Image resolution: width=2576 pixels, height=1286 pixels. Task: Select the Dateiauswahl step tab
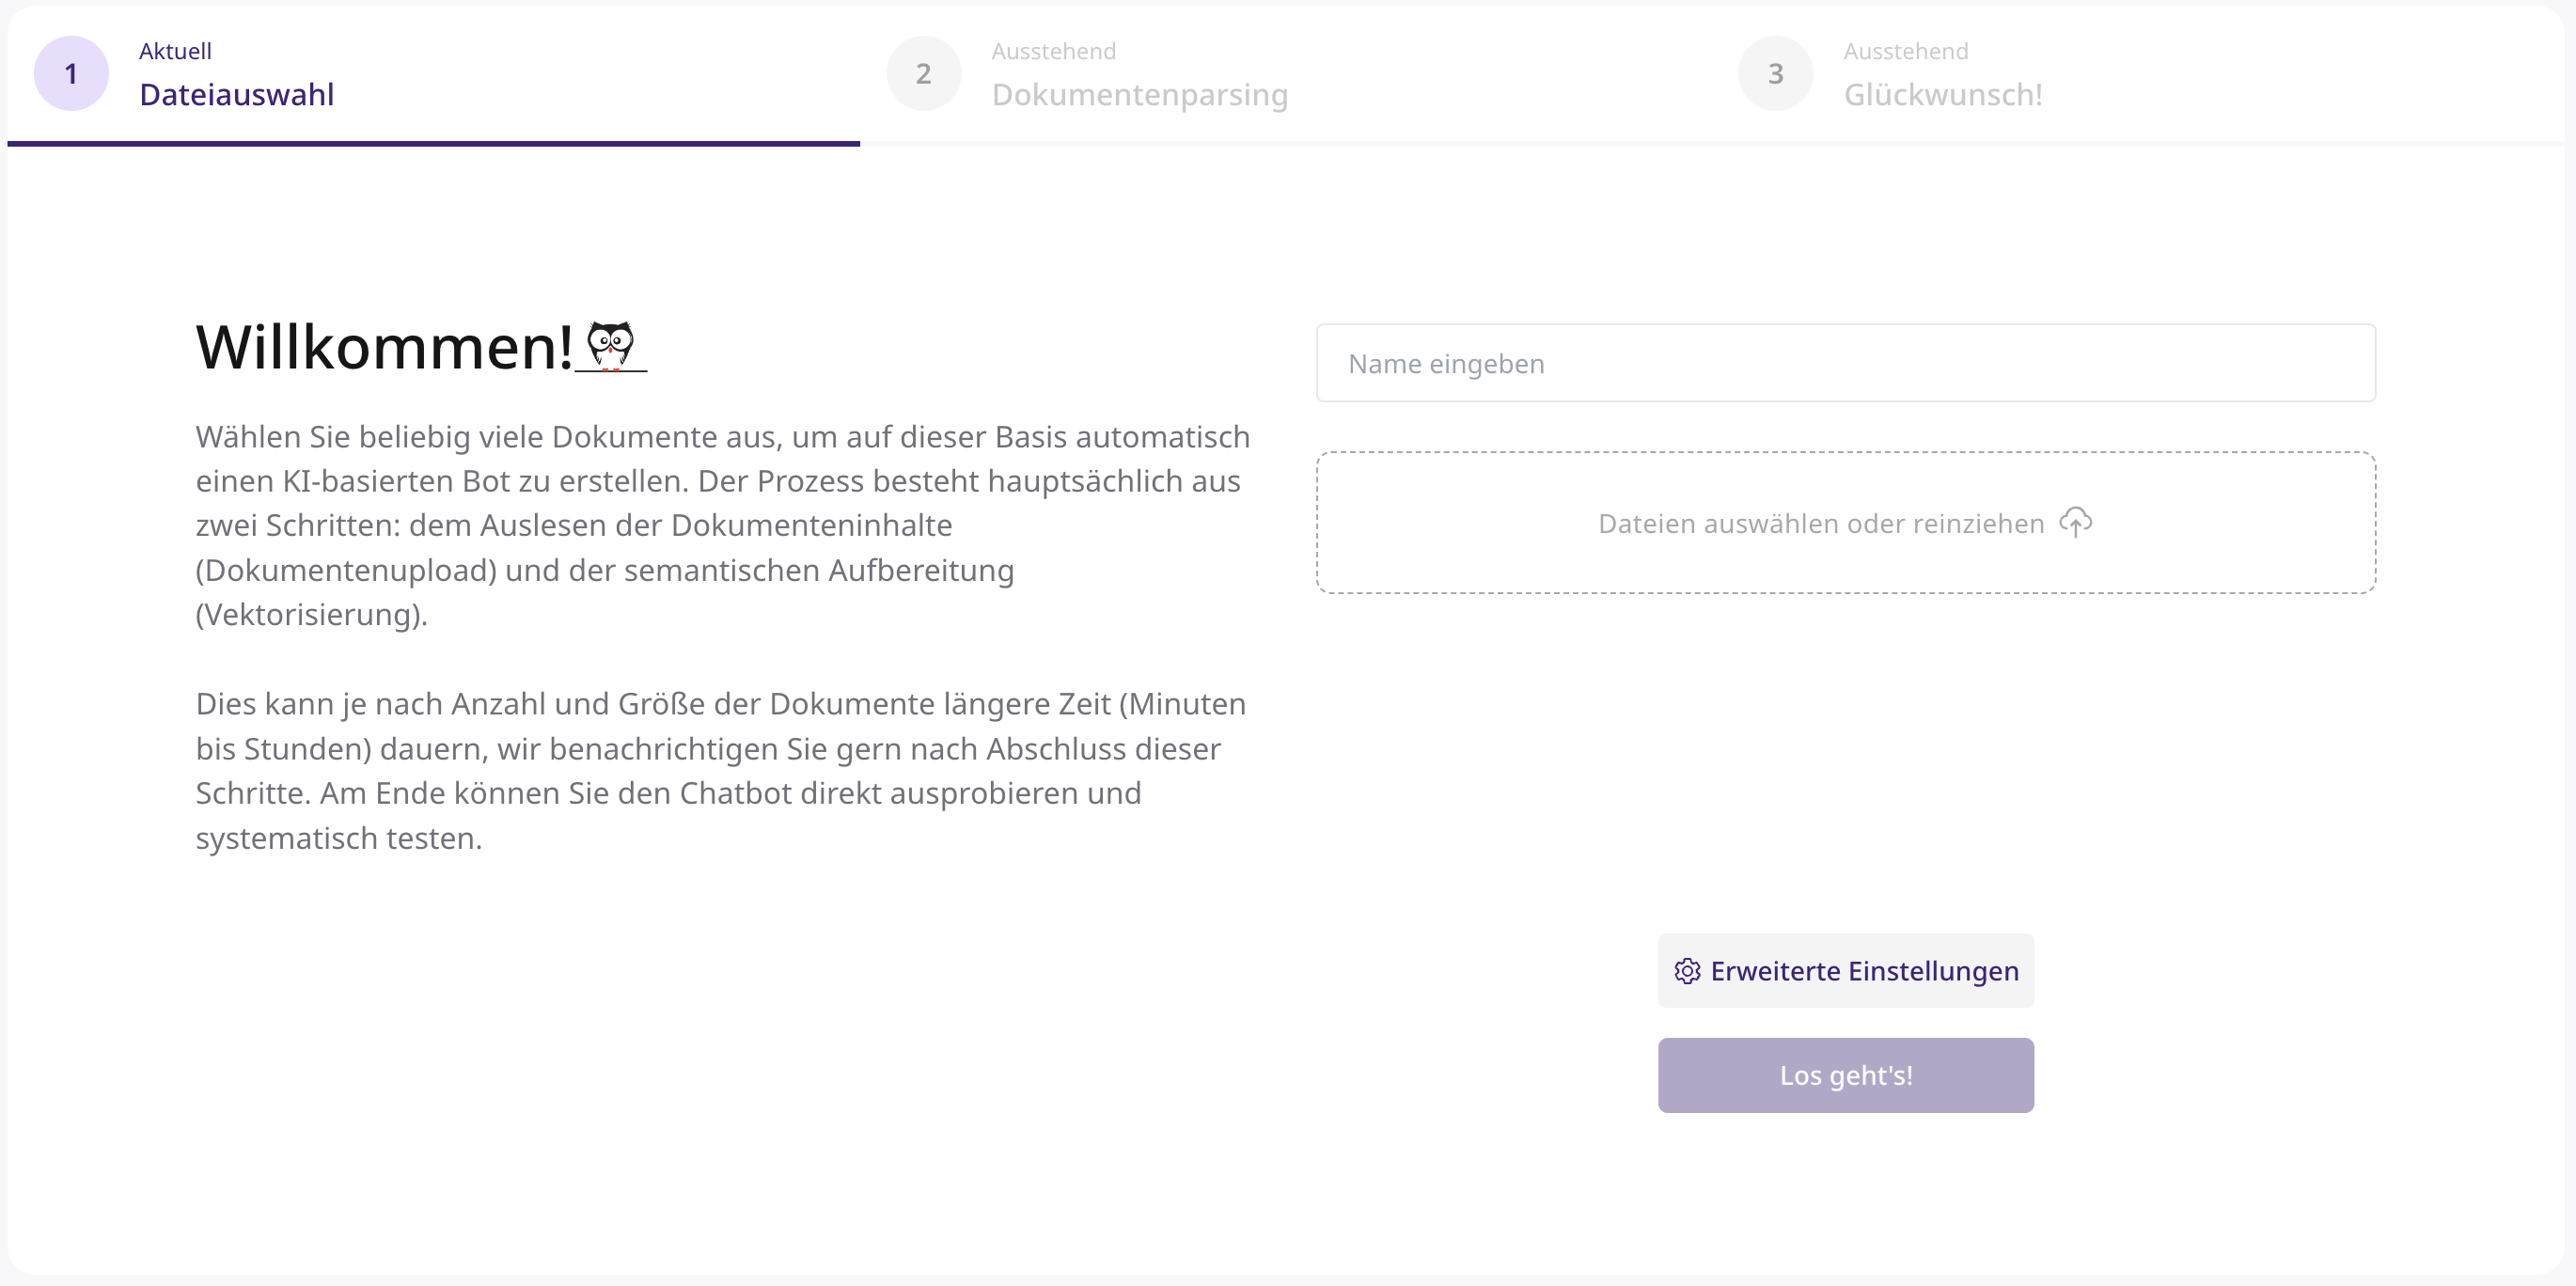(x=433, y=74)
